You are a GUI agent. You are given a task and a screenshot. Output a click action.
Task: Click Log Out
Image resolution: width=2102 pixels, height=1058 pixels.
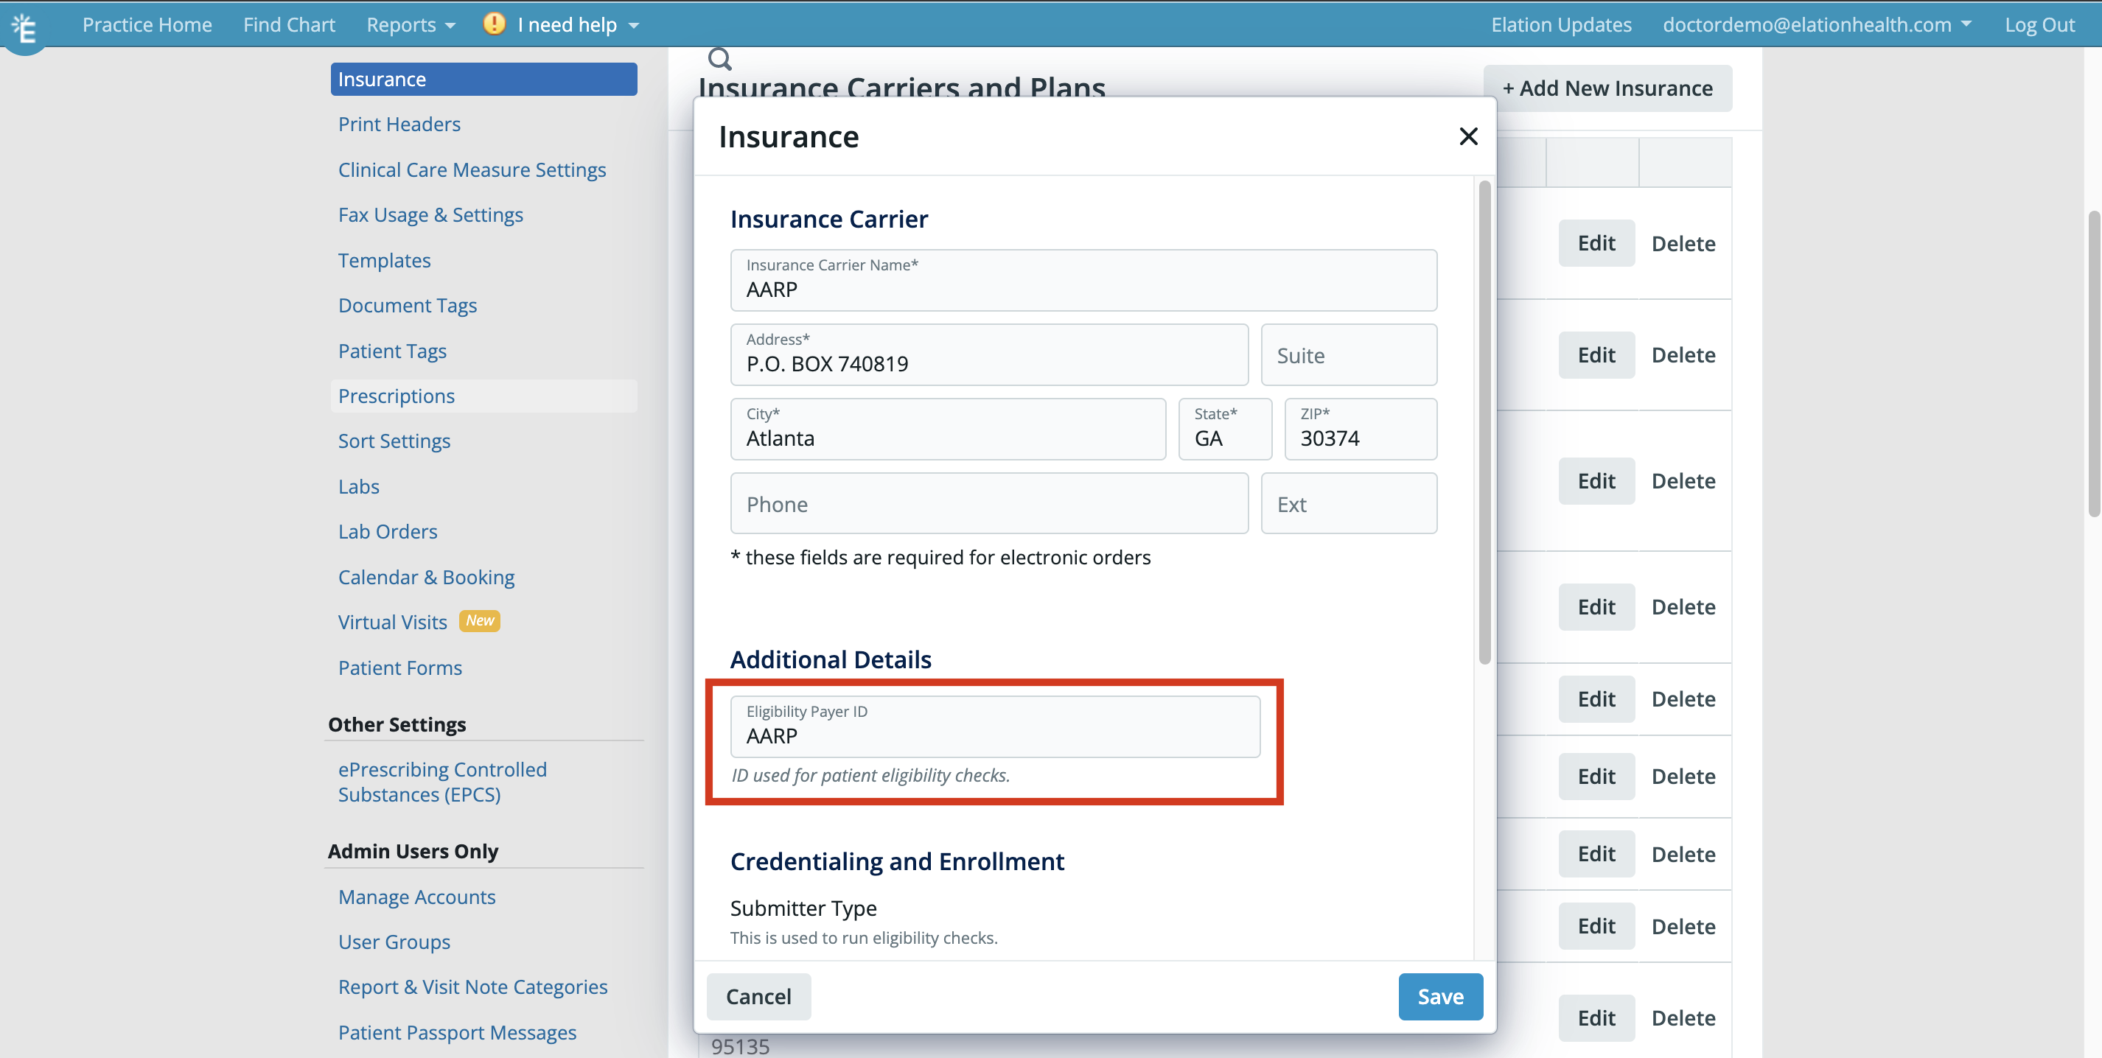[x=2040, y=24]
